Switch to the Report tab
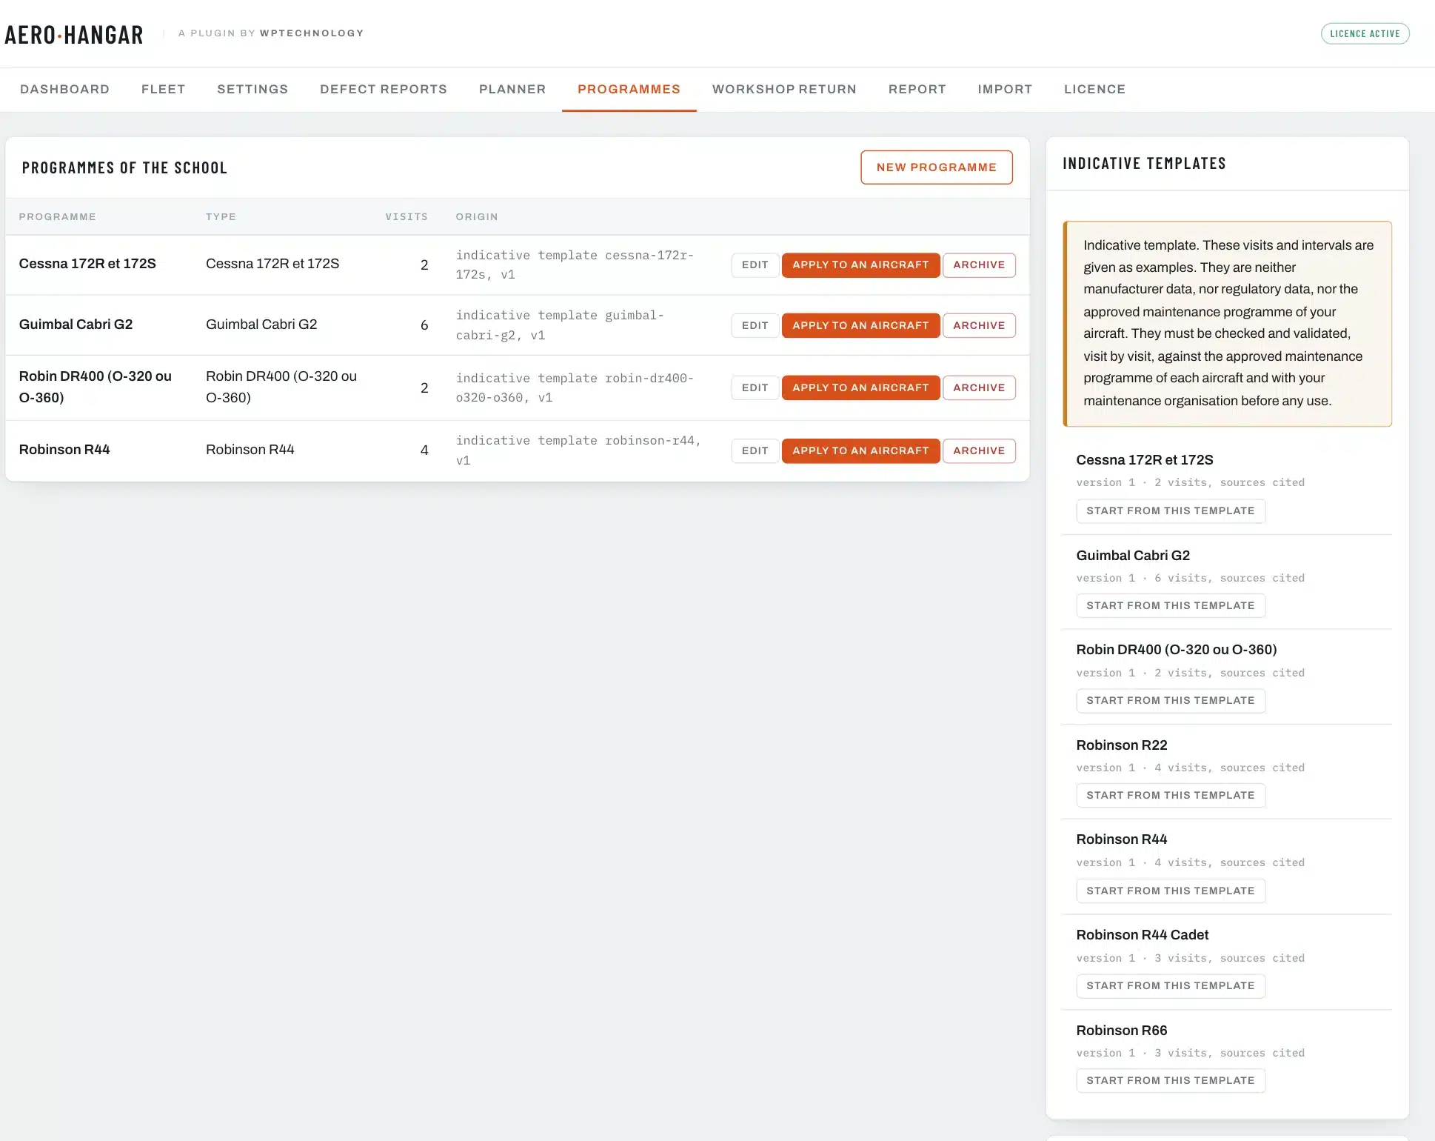This screenshot has height=1141, width=1435. pyautogui.click(x=917, y=89)
